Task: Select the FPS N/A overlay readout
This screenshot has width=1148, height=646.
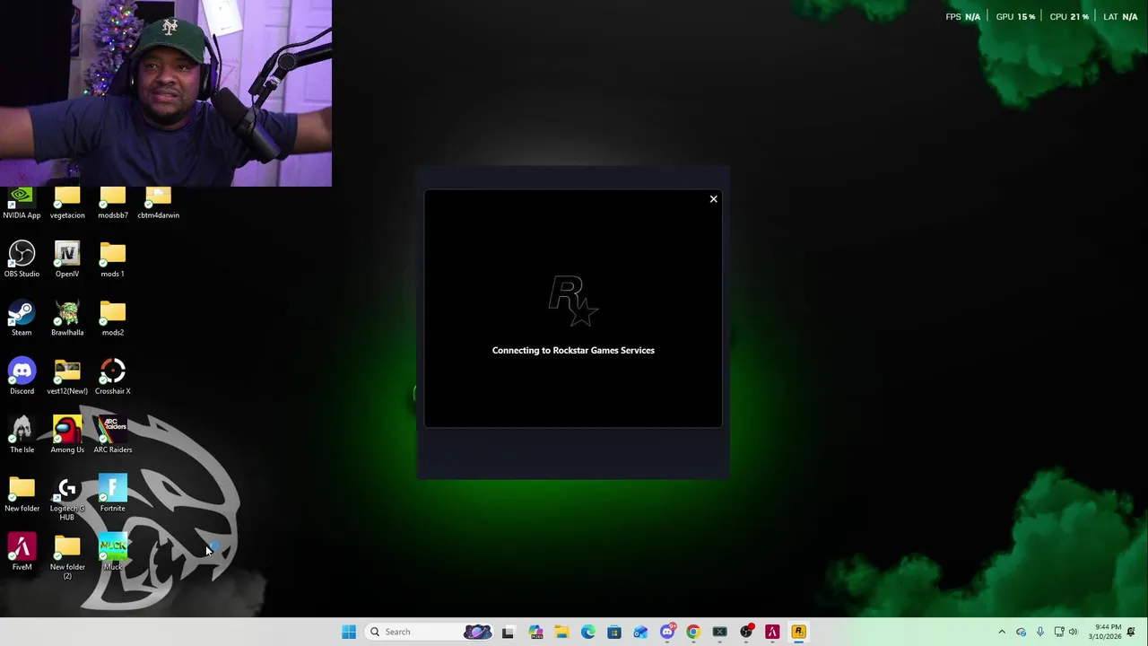Action: [962, 17]
